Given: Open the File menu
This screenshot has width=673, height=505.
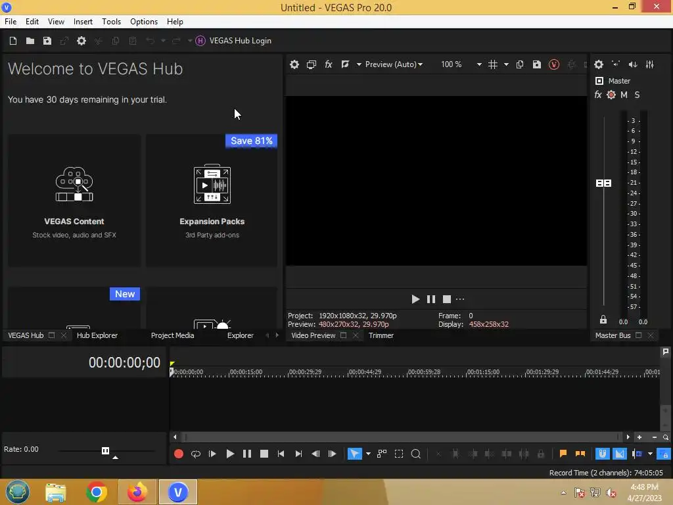Looking at the screenshot, I should 11,22.
